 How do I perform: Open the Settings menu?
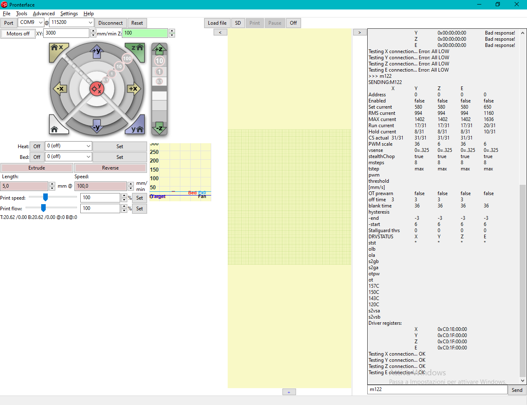point(69,14)
